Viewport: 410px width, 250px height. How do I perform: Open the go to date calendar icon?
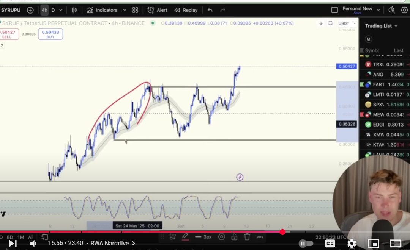(x=45, y=237)
